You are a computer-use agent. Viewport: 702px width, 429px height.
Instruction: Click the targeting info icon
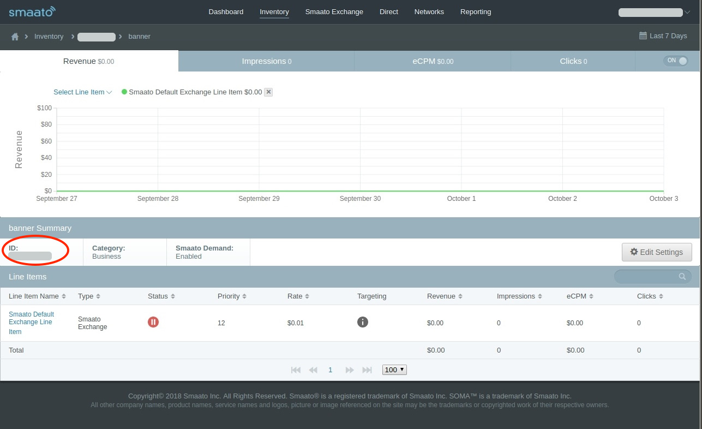pos(363,322)
